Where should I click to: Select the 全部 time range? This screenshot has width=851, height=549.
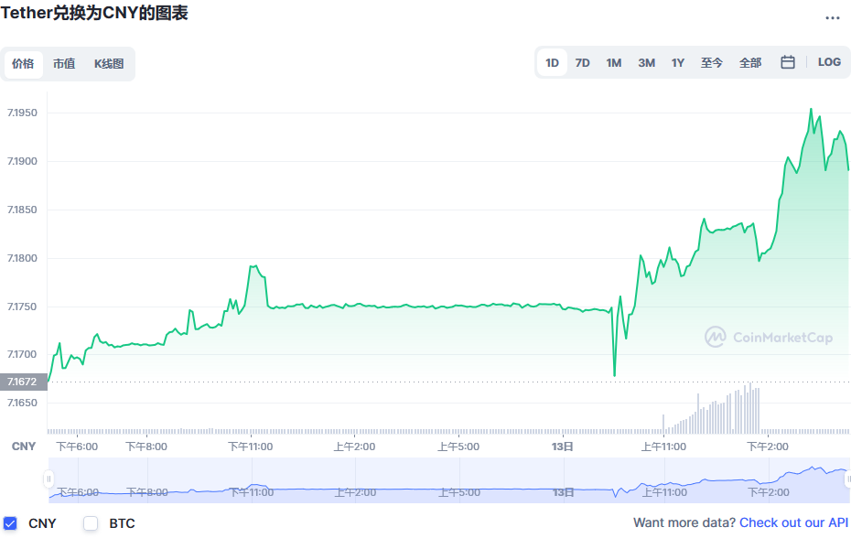[750, 62]
